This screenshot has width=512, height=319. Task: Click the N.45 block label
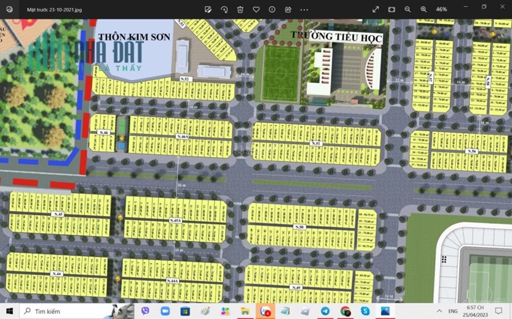[x=58, y=214]
